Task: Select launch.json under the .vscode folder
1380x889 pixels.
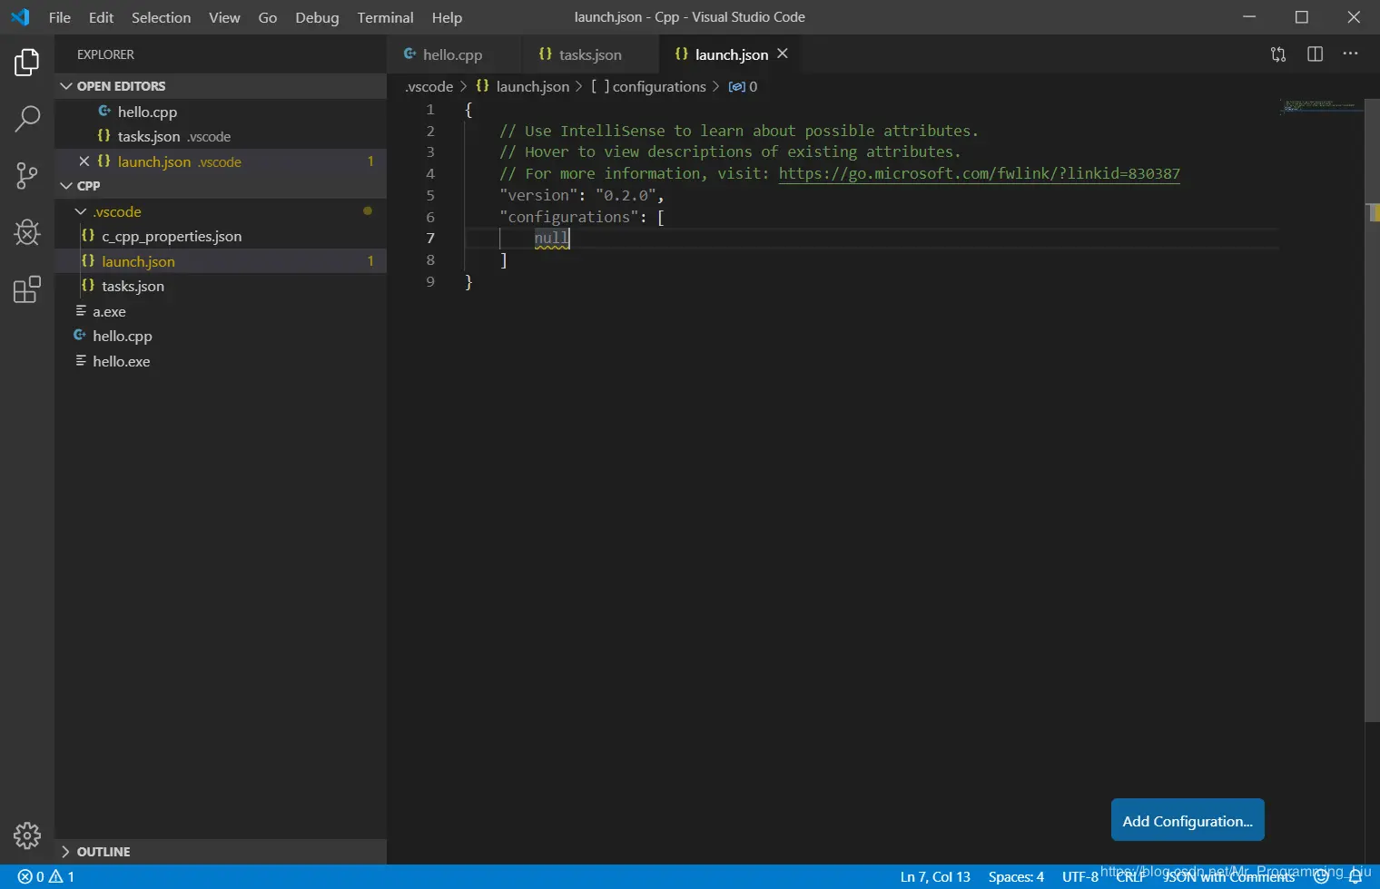Action: click(x=221, y=261)
